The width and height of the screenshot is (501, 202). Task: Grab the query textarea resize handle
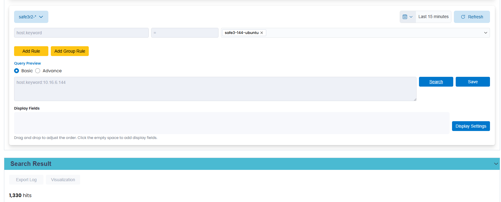point(415,99)
